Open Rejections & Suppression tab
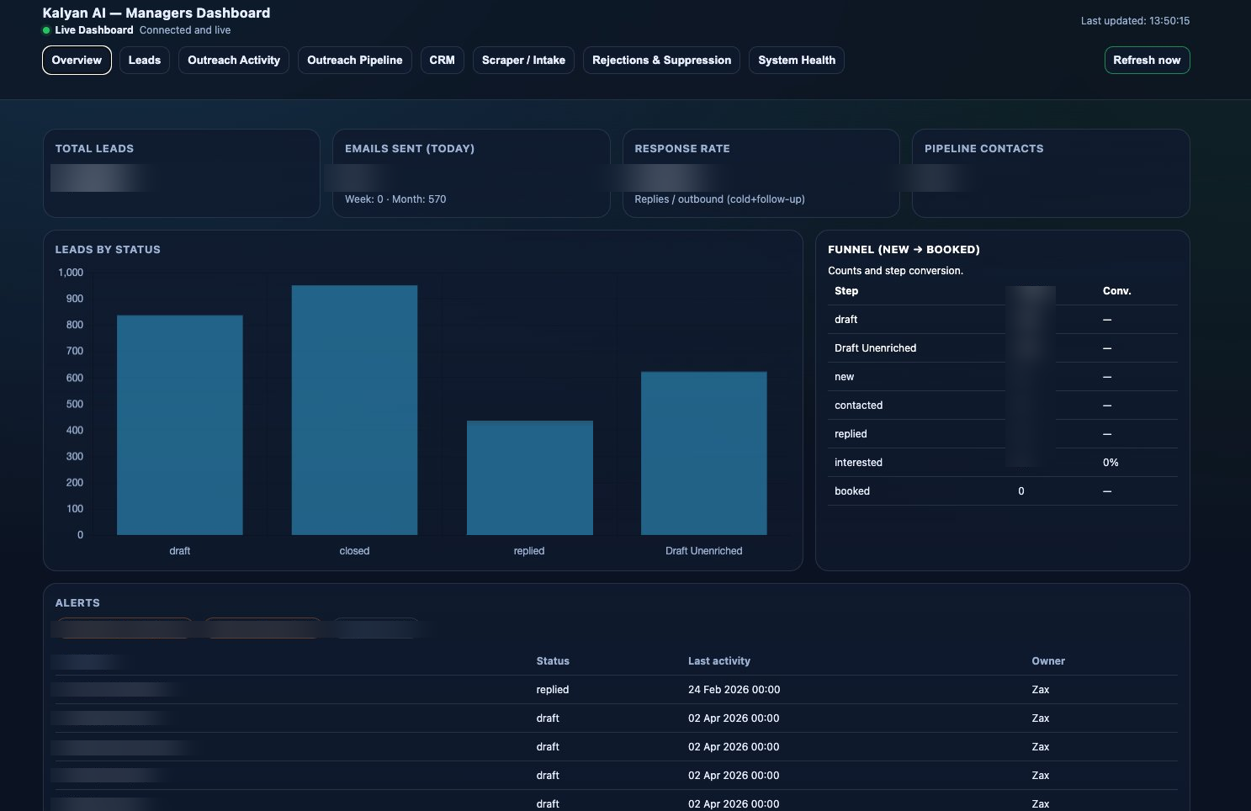Screen dimensions: 1251x811 click(x=661, y=61)
